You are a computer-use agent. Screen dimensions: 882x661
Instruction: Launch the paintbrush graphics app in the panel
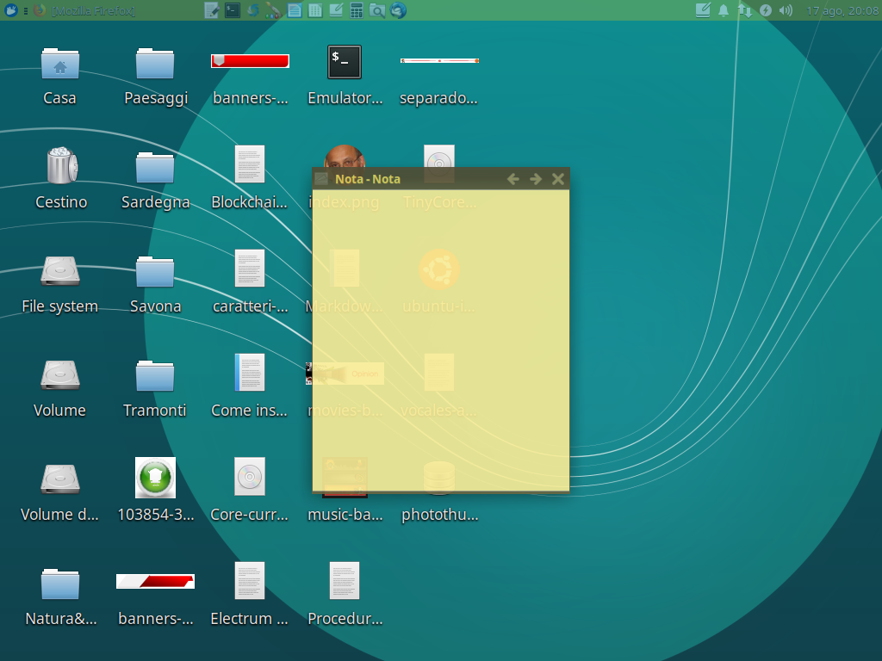273,10
